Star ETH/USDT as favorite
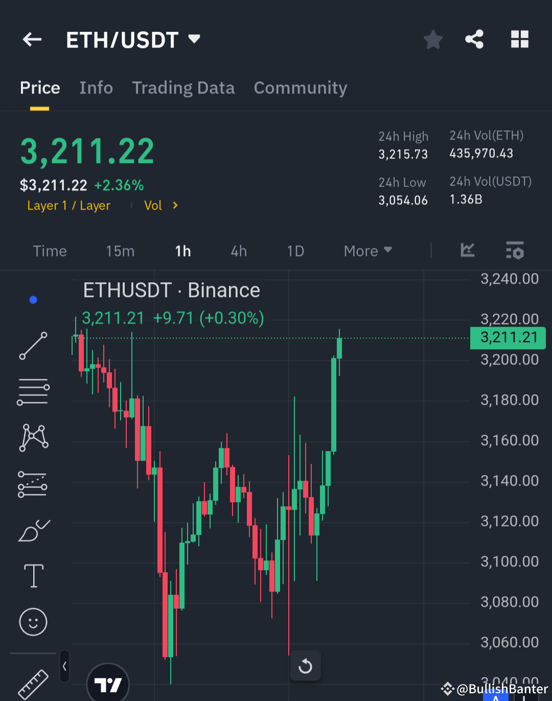Screen dimensions: 552x701 pos(433,39)
